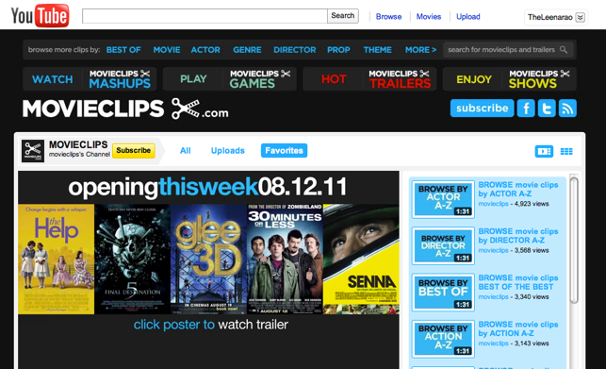
Task: Click the playlist sidebar scrollbar
Action: tap(574, 240)
